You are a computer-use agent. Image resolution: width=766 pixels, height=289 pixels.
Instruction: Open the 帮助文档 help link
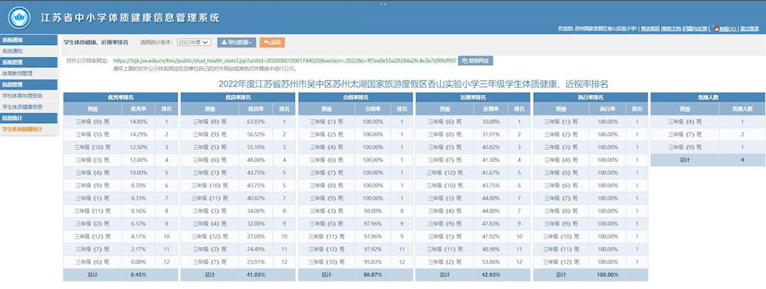click(671, 29)
